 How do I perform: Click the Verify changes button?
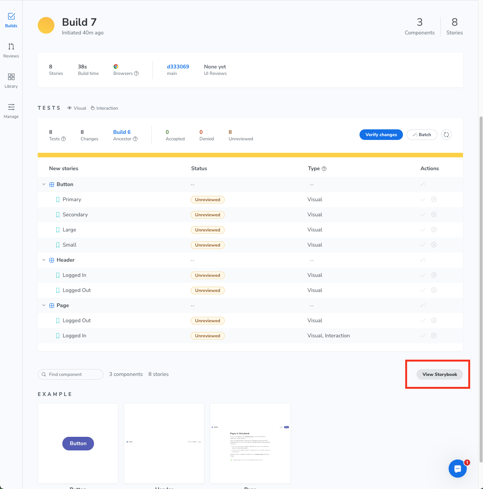coord(381,135)
